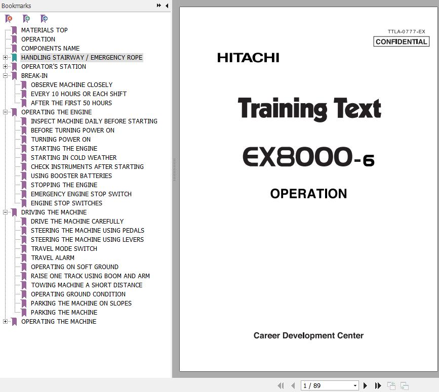Select the TURNING POWER ON bookmark
439x392 pixels.
pos(61,140)
